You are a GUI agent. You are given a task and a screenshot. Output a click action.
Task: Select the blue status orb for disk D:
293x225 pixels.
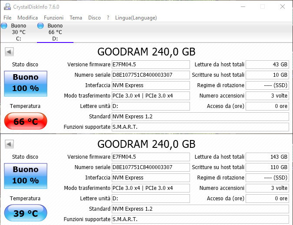[x=40, y=26]
